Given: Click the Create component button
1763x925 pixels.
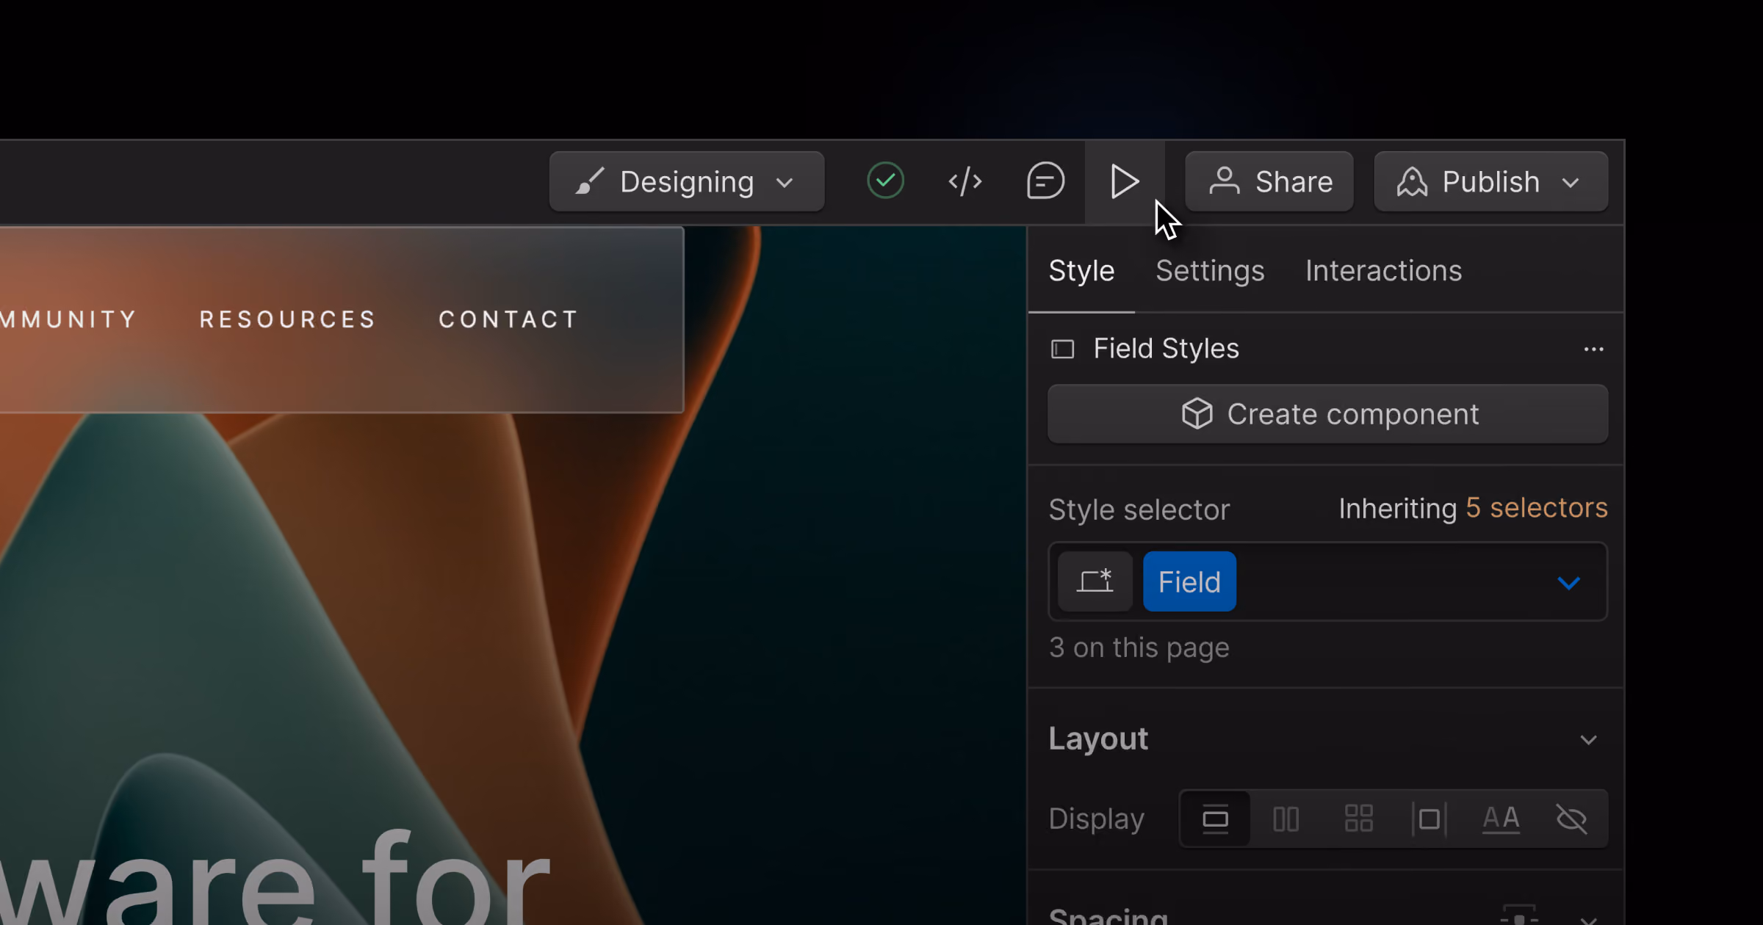Looking at the screenshot, I should [1328, 414].
